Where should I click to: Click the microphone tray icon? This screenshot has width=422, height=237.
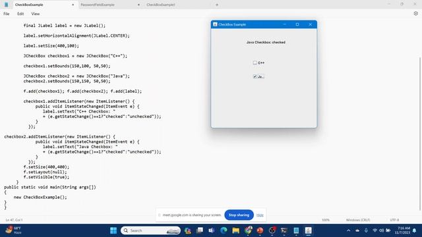[366, 230]
